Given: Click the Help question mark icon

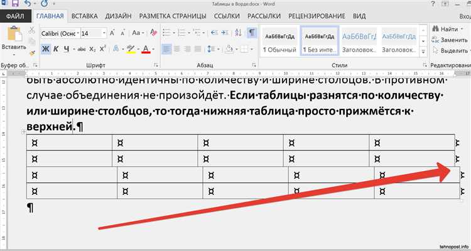Looking at the screenshot, I should (x=433, y=4).
